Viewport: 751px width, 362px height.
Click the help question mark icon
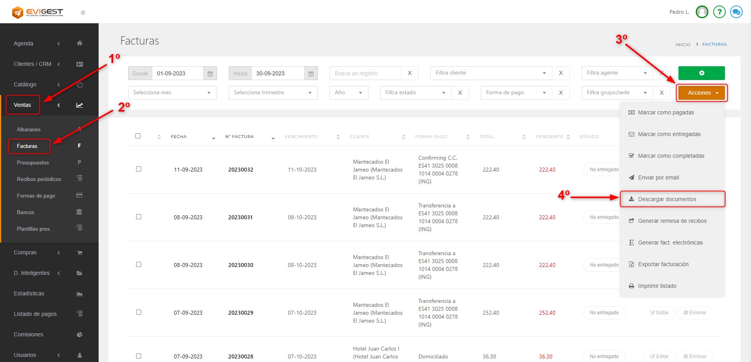[719, 12]
